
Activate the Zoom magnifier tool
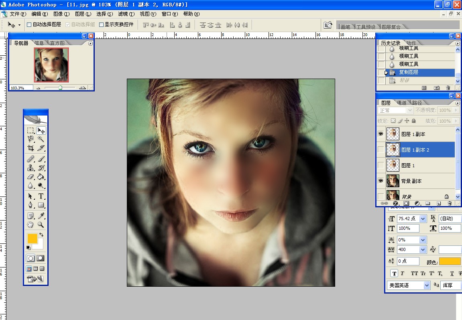(x=41, y=225)
